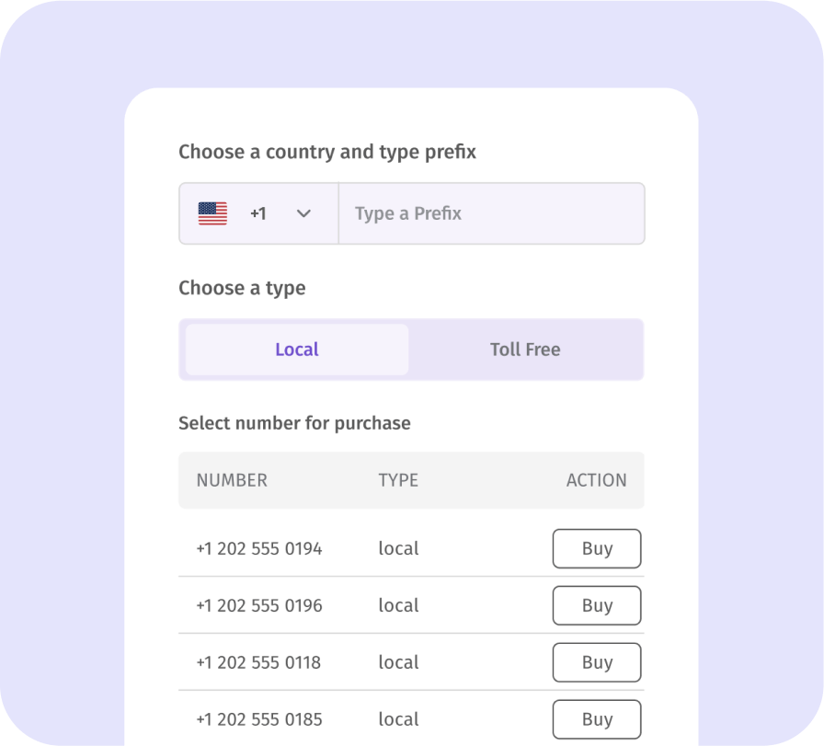This screenshot has height=746, width=824.
Task: Focus the Type a Prefix field
Action: point(492,213)
